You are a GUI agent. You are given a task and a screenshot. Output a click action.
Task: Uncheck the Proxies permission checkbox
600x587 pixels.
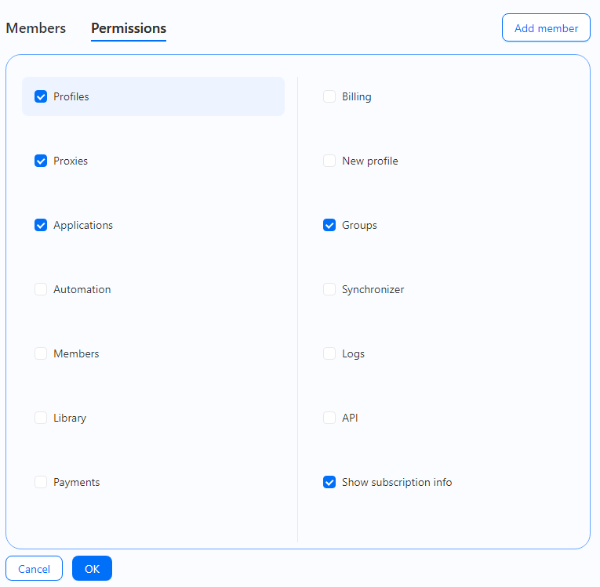pos(41,161)
